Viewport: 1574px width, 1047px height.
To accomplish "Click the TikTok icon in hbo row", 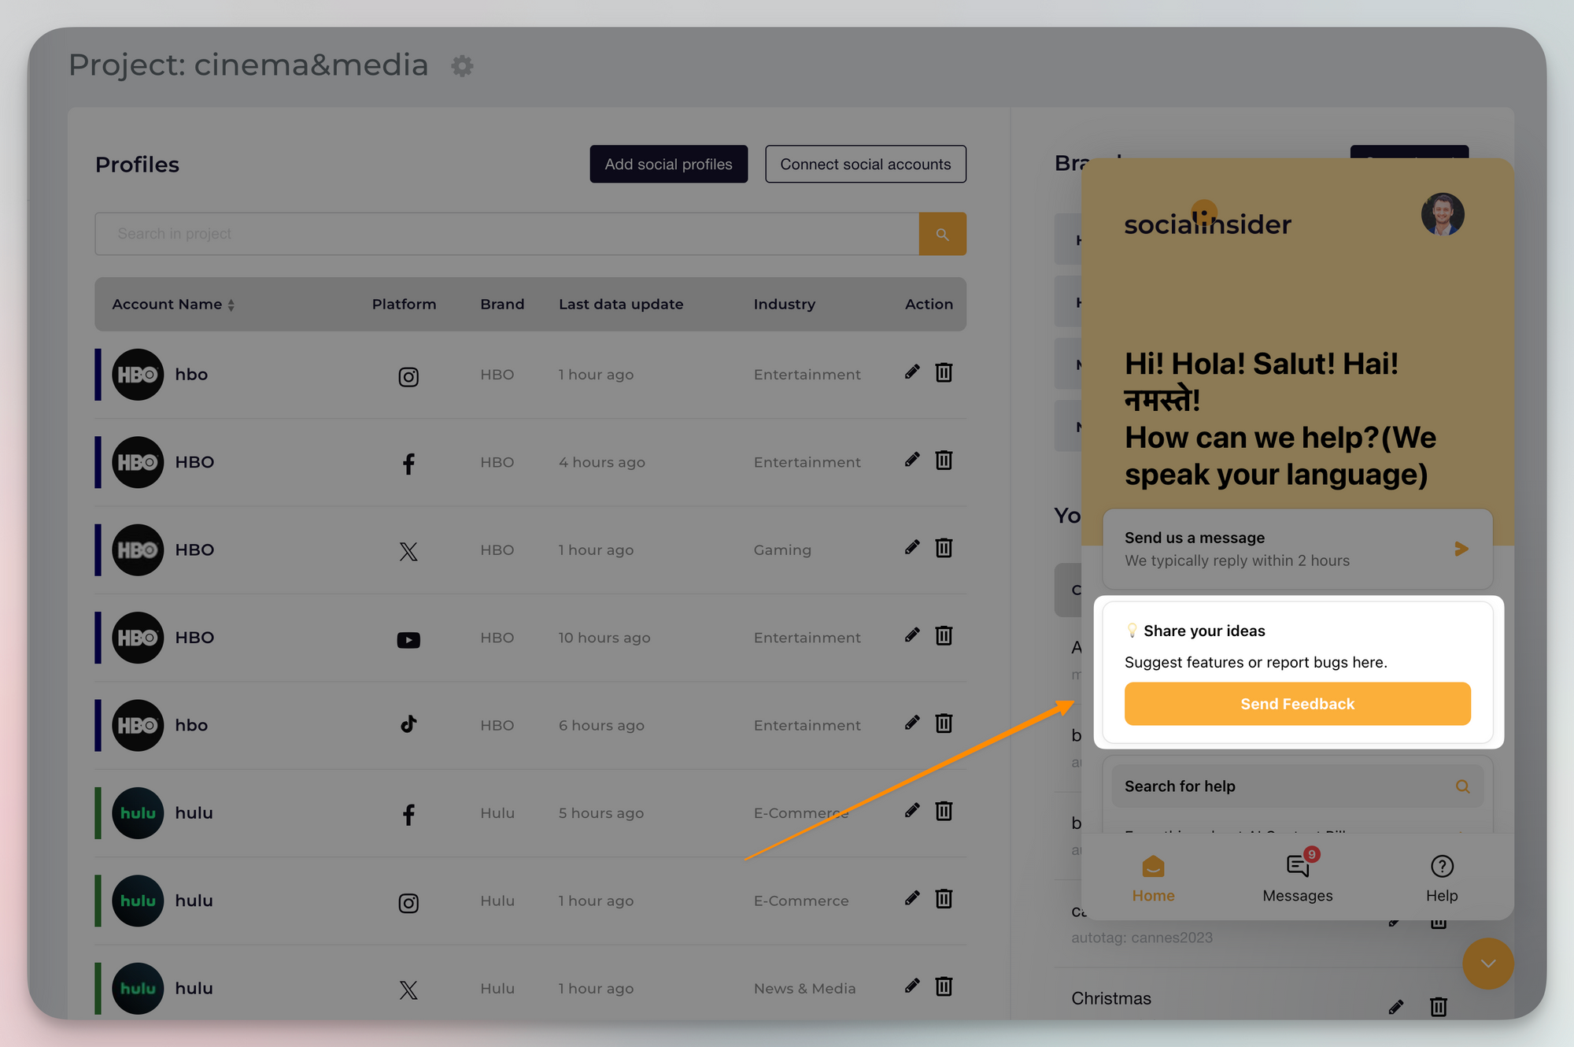I will [408, 724].
